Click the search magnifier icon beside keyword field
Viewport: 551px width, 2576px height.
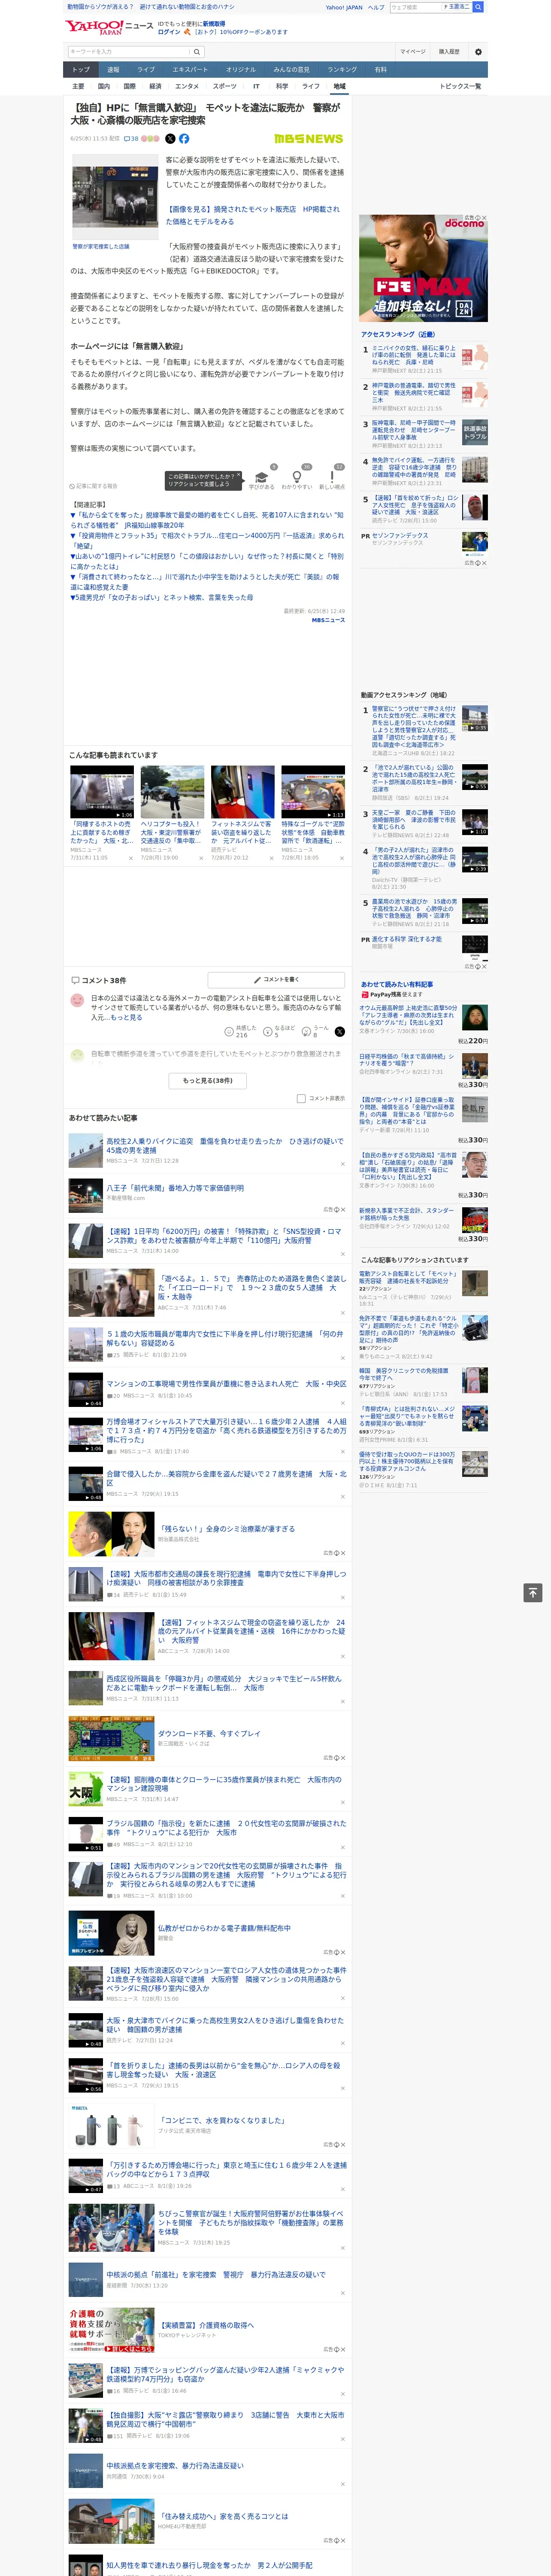[197, 52]
